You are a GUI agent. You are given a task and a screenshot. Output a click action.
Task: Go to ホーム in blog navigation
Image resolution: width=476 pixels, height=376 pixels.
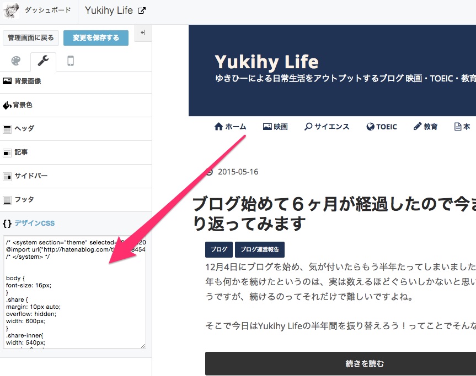[x=230, y=127]
